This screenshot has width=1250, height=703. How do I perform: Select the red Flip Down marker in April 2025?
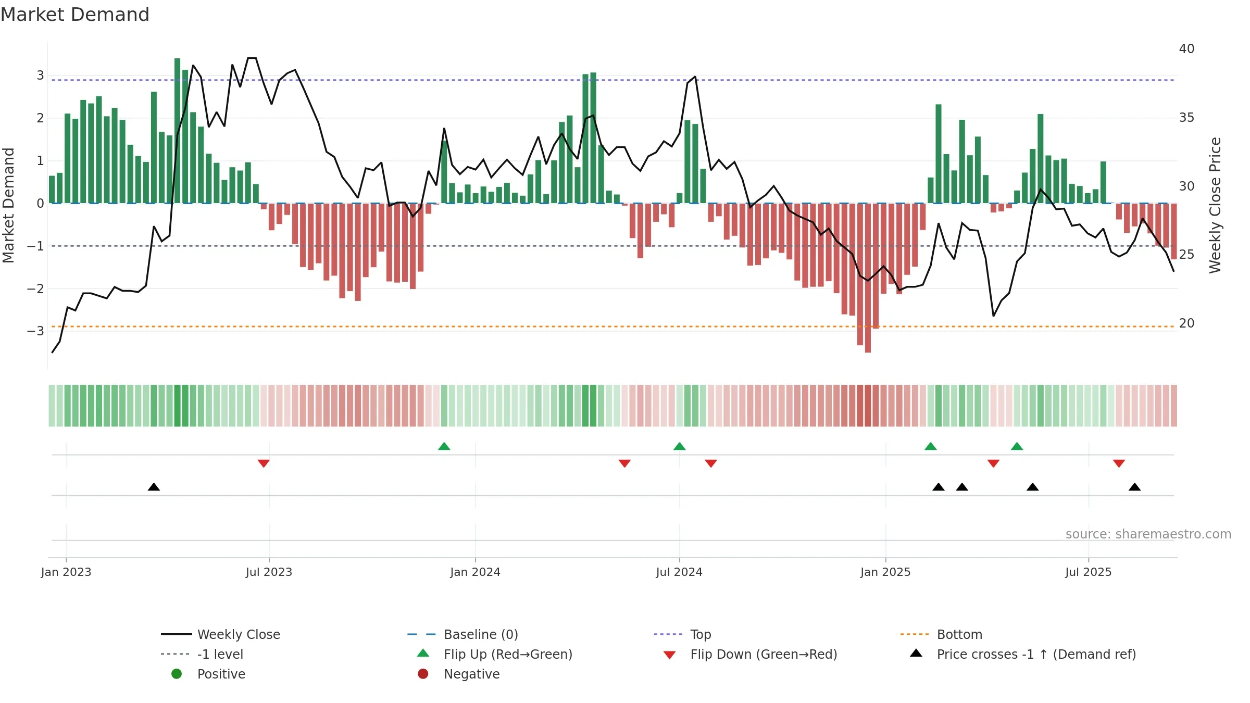[x=993, y=463]
